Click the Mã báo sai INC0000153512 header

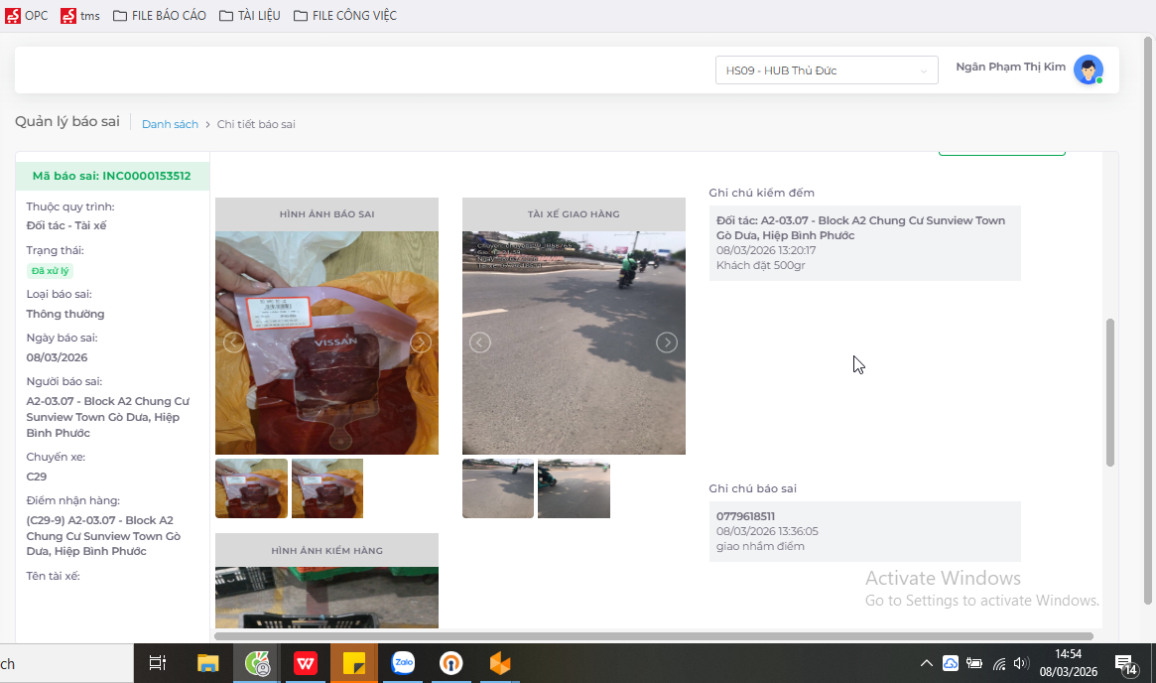click(x=112, y=176)
